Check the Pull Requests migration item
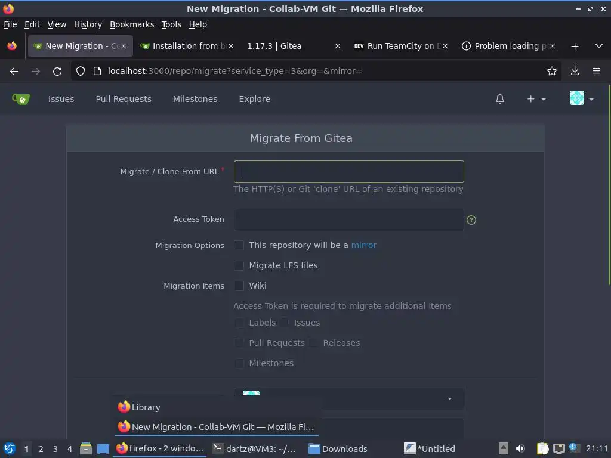The image size is (611, 458). (239, 343)
